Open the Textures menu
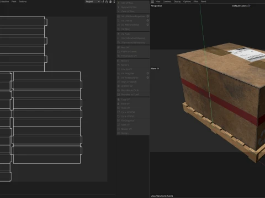Screen dimensions: 265x198 (x=23, y=2)
